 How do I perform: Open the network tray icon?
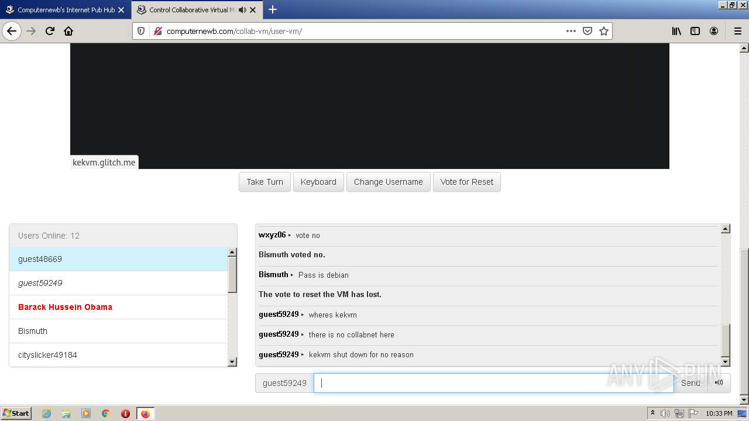click(679, 413)
